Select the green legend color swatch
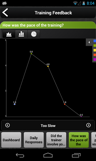 click(95, 46)
